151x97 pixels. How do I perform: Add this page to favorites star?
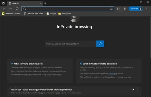tap(111, 9)
